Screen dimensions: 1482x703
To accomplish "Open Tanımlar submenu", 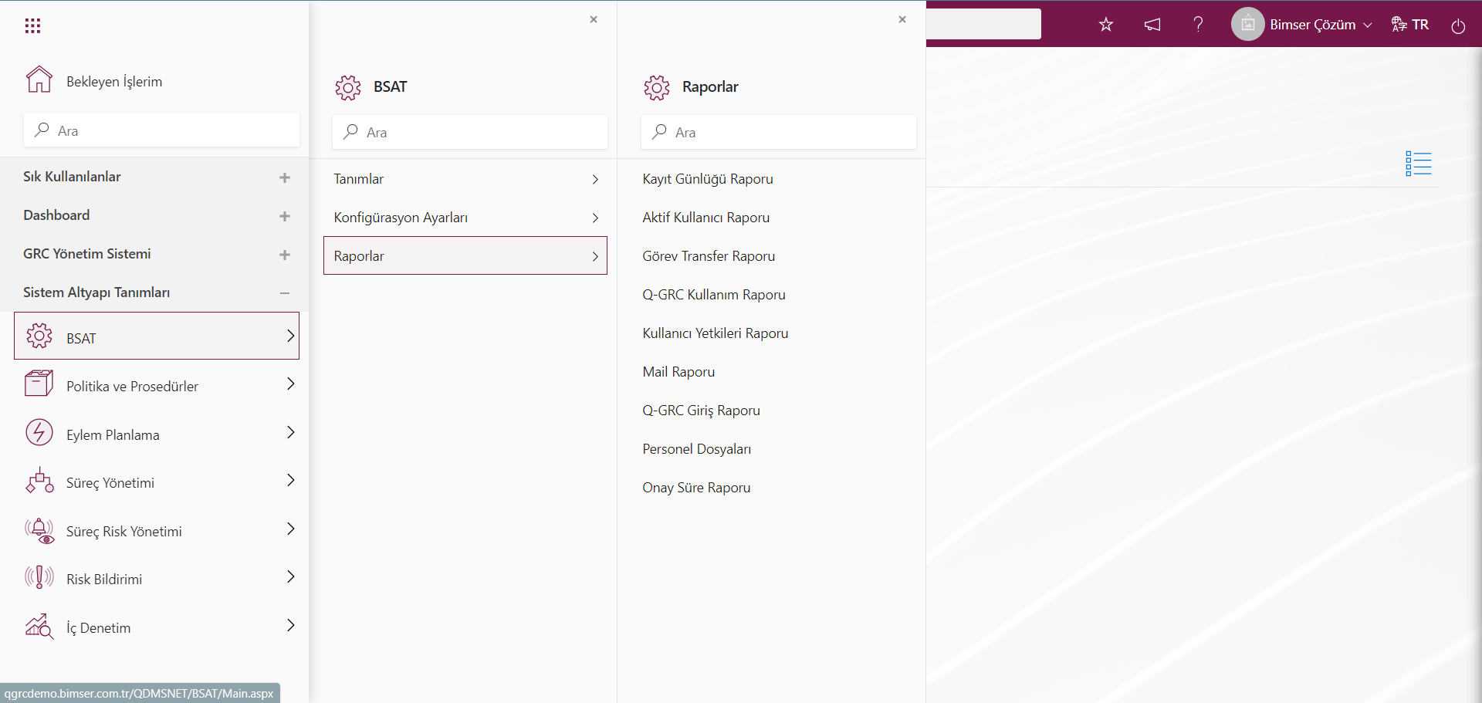I will pos(465,179).
